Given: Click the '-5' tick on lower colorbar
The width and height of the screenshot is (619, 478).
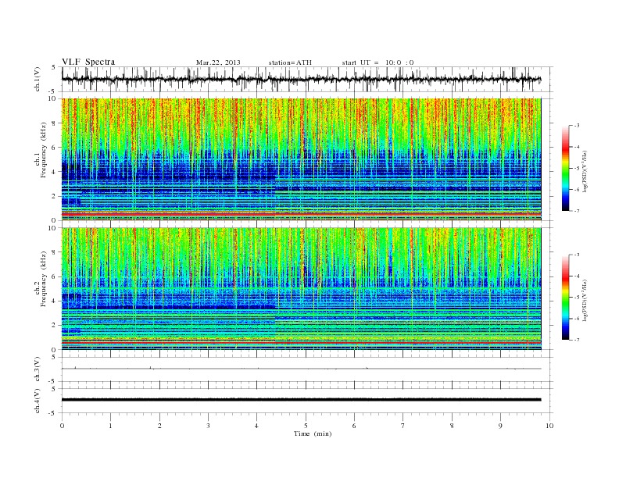Looking at the screenshot, I should tap(577, 298).
